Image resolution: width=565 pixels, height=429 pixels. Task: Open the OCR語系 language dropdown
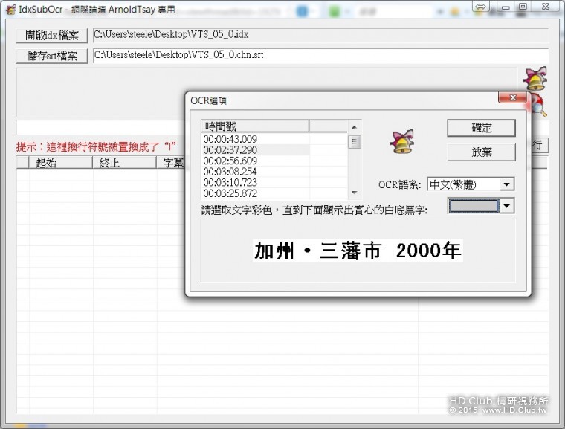[x=506, y=184]
